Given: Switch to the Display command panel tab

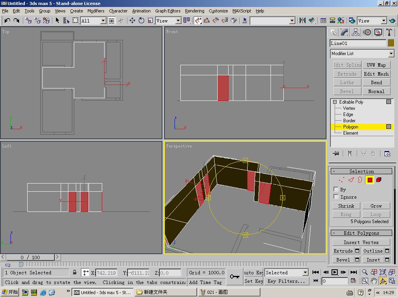Looking at the screenshot, I should pos(378,32).
